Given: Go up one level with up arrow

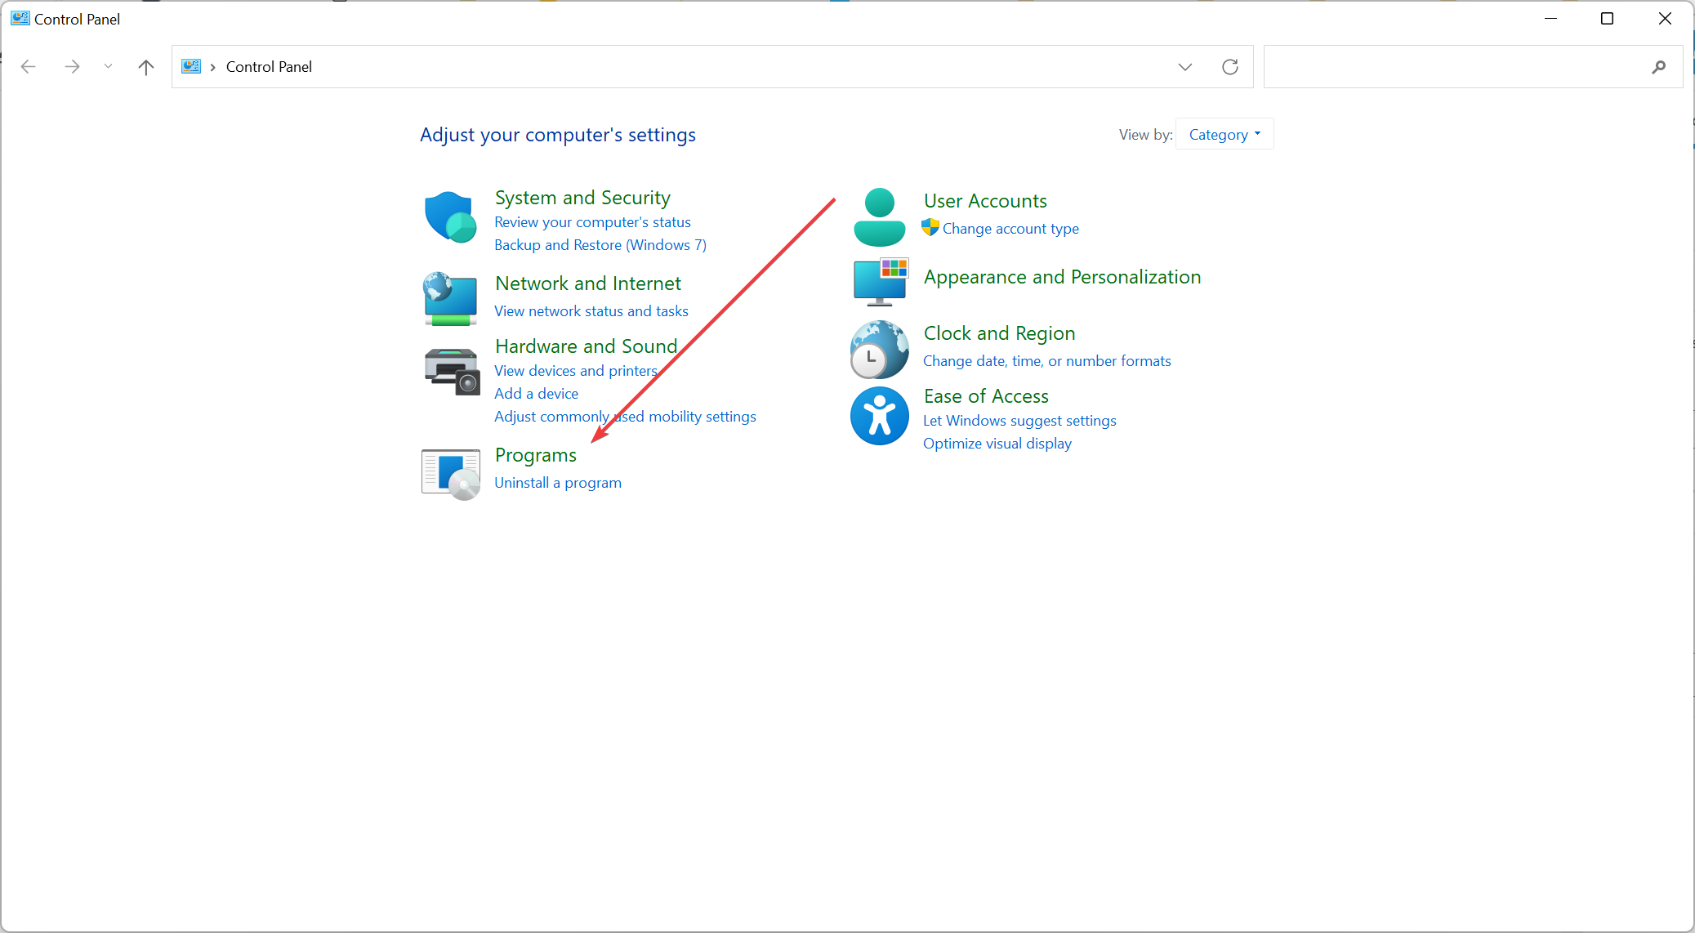Looking at the screenshot, I should click(146, 67).
